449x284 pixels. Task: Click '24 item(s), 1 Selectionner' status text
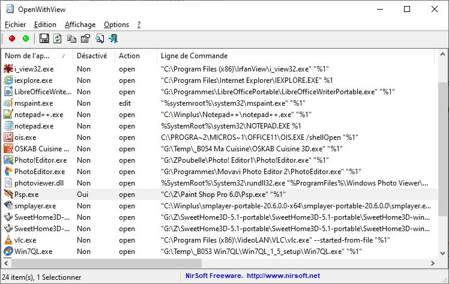coord(41,277)
